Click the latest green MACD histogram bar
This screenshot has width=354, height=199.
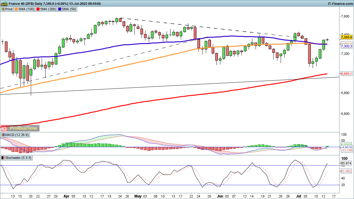coord(327,147)
